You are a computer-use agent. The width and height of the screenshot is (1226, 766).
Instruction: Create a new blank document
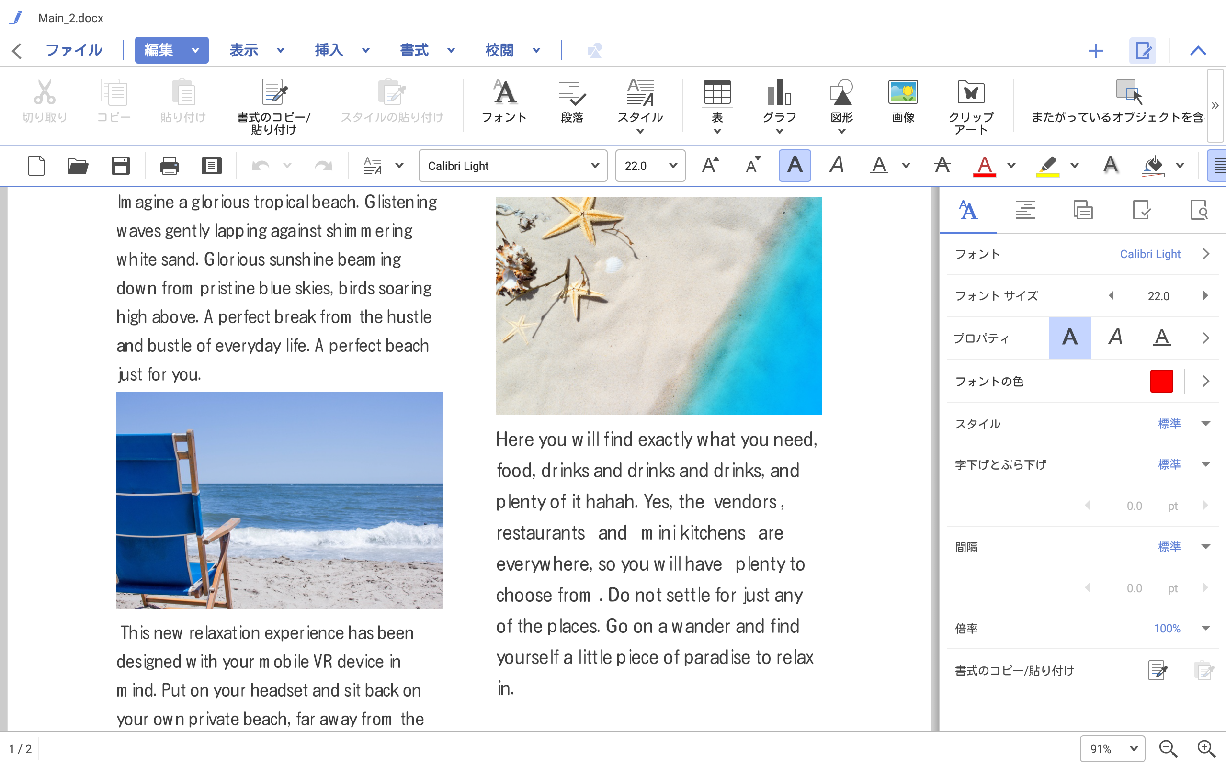pos(36,166)
